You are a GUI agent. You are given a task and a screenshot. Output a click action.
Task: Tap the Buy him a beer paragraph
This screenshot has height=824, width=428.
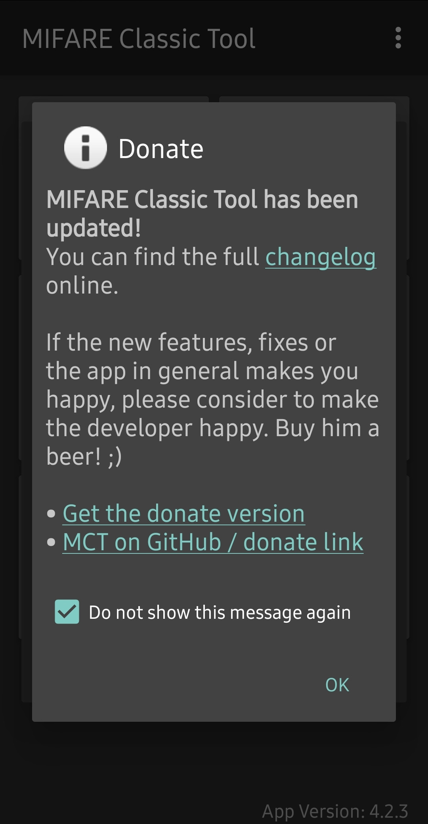tap(213, 399)
